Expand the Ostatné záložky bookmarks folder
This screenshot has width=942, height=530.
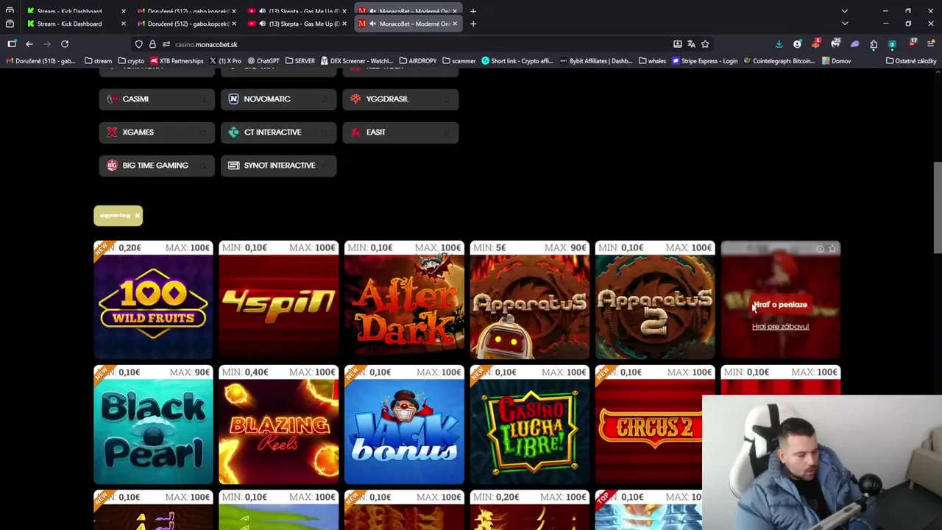tap(911, 61)
